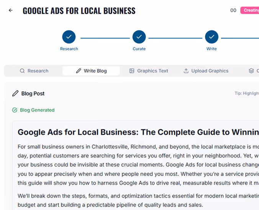
Task: Click the back arrow icon
Action: click(x=11, y=10)
